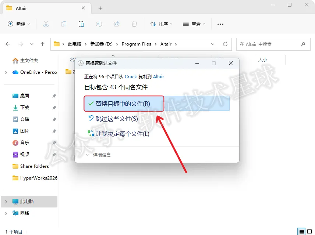Click 新加卷 (D:) in breadcrumb
Viewport: 315px width, 235px height.
pos(101,44)
